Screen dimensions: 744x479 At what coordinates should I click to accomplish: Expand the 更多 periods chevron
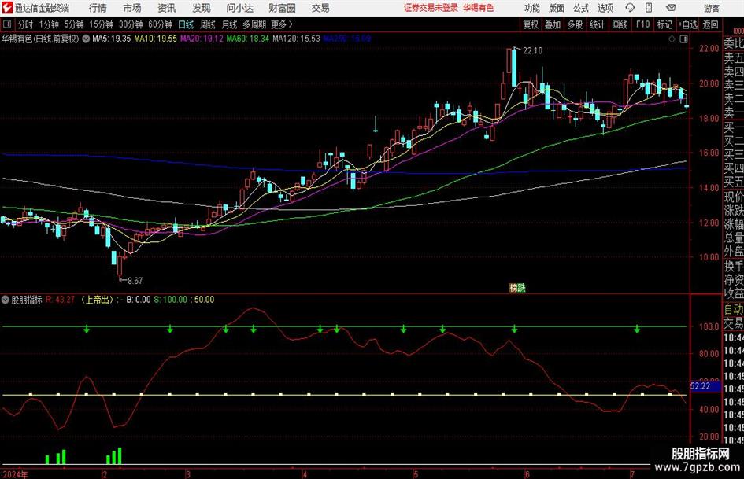click(291, 24)
